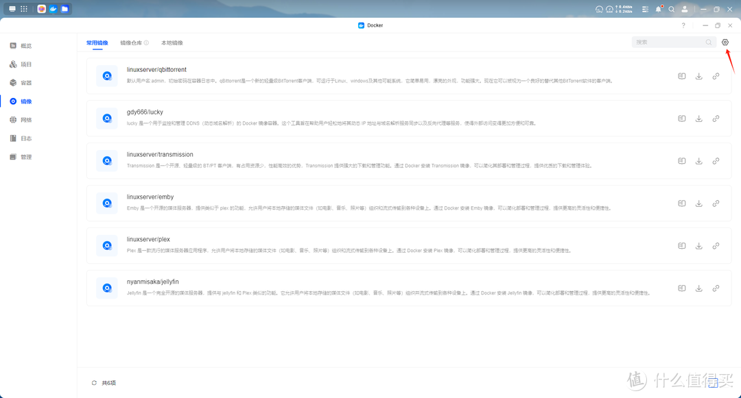Viewport: 741px width, 398px height.
Task: Open the image settings gear icon
Action: tap(725, 42)
